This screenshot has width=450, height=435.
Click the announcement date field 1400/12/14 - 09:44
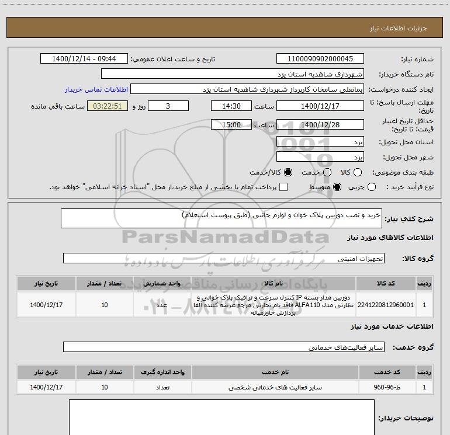coord(84,59)
